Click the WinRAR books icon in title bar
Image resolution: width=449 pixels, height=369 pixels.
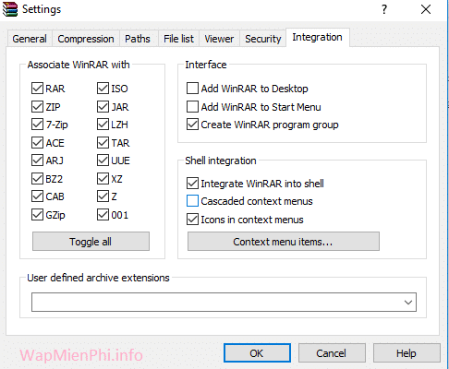coord(10,9)
